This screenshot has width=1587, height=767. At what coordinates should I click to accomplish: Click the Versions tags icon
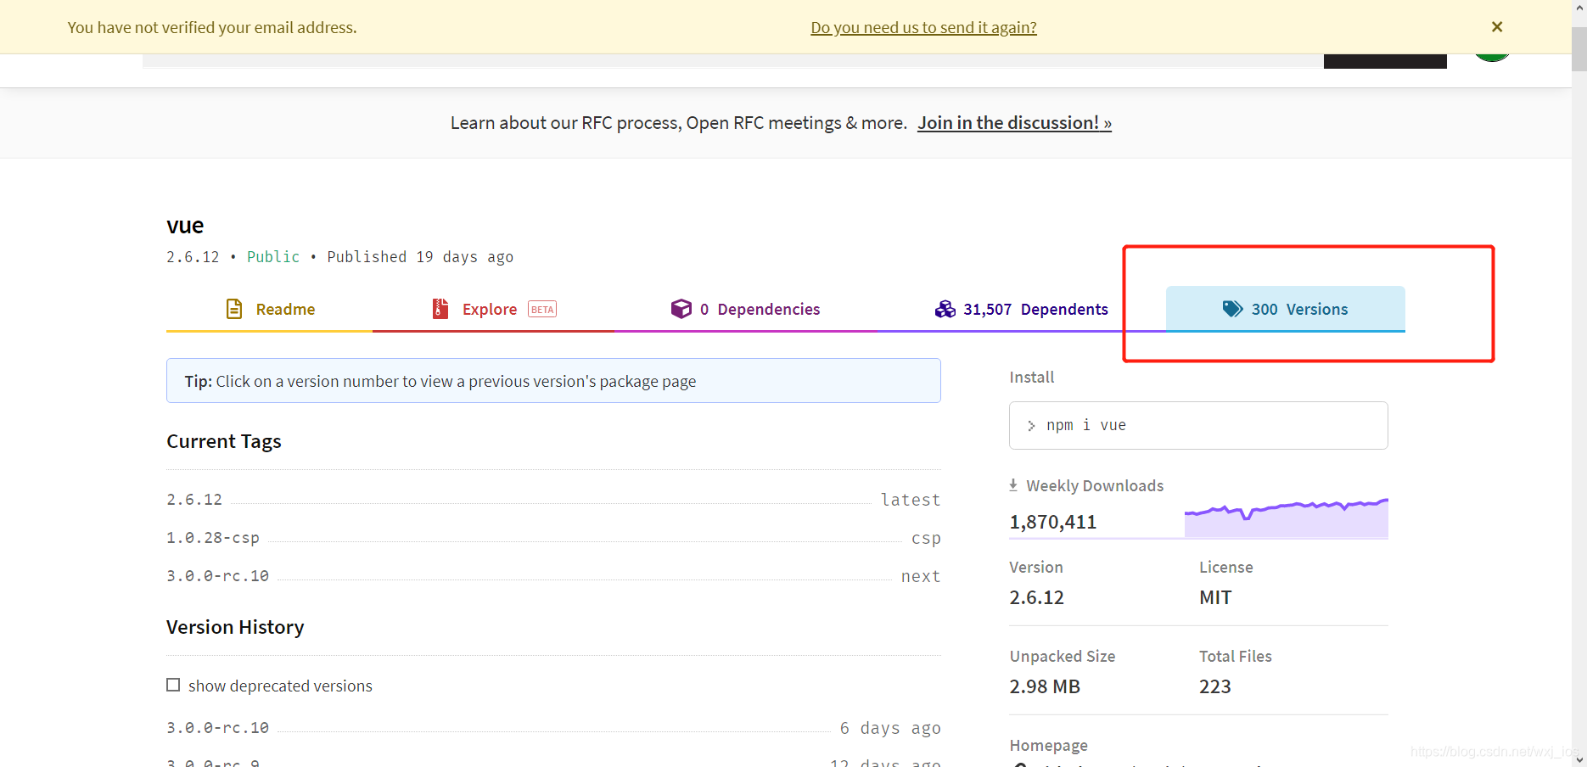1232,309
